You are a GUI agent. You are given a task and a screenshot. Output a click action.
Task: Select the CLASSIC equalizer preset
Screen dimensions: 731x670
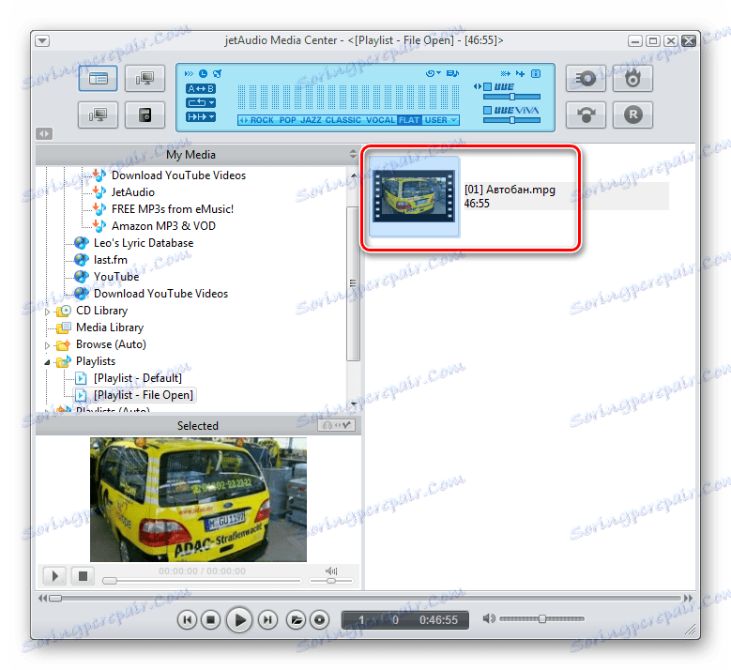pos(343,120)
